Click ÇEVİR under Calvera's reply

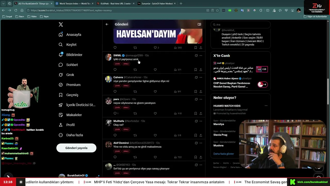point(117,86)
